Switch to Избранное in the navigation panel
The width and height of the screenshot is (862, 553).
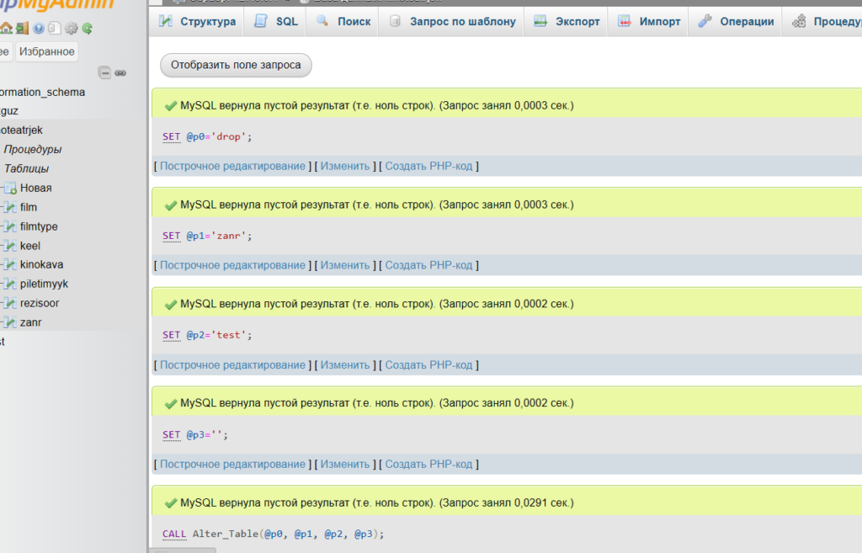point(47,51)
